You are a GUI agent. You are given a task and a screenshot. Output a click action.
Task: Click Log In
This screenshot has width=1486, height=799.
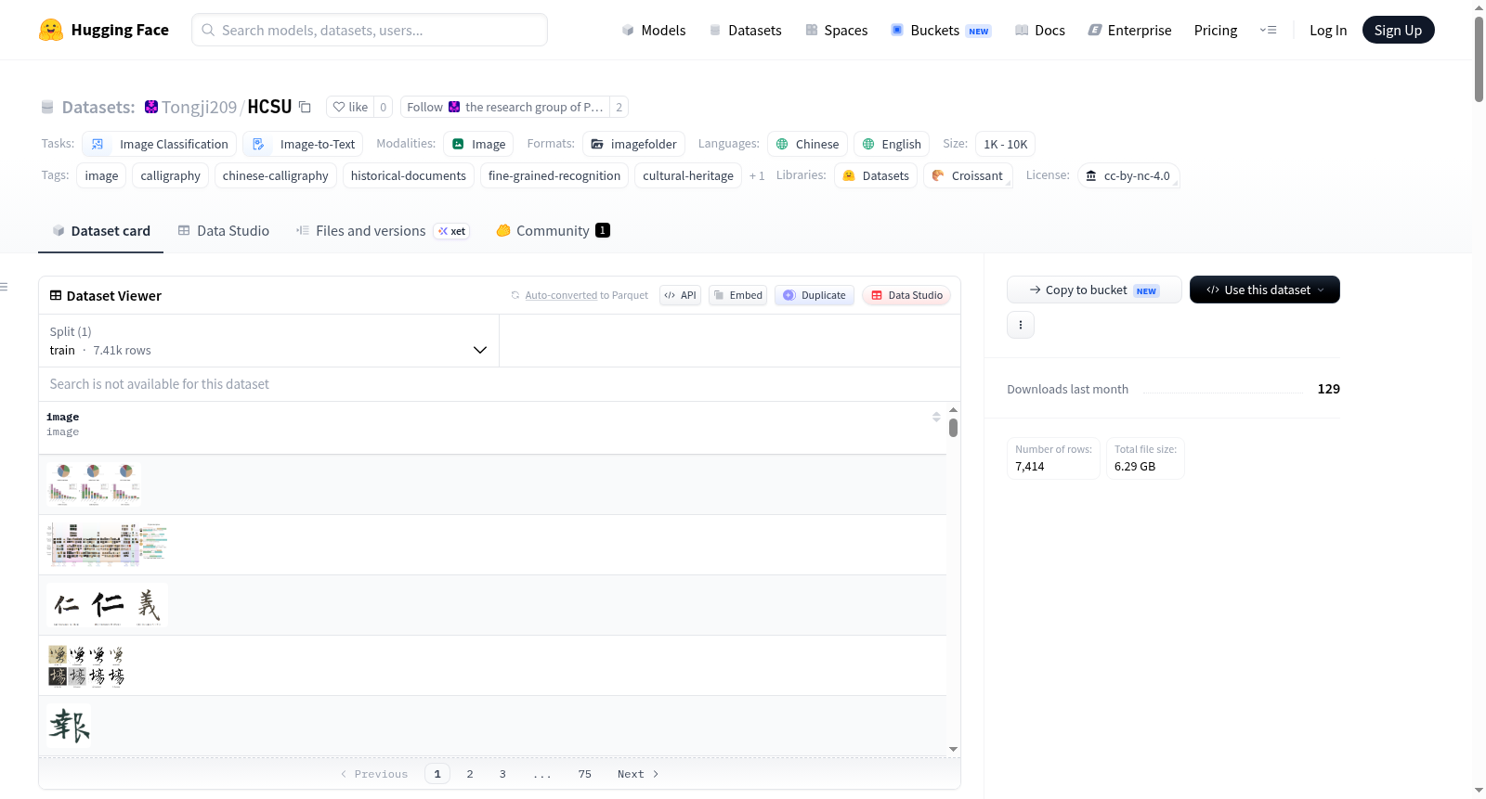(1328, 31)
